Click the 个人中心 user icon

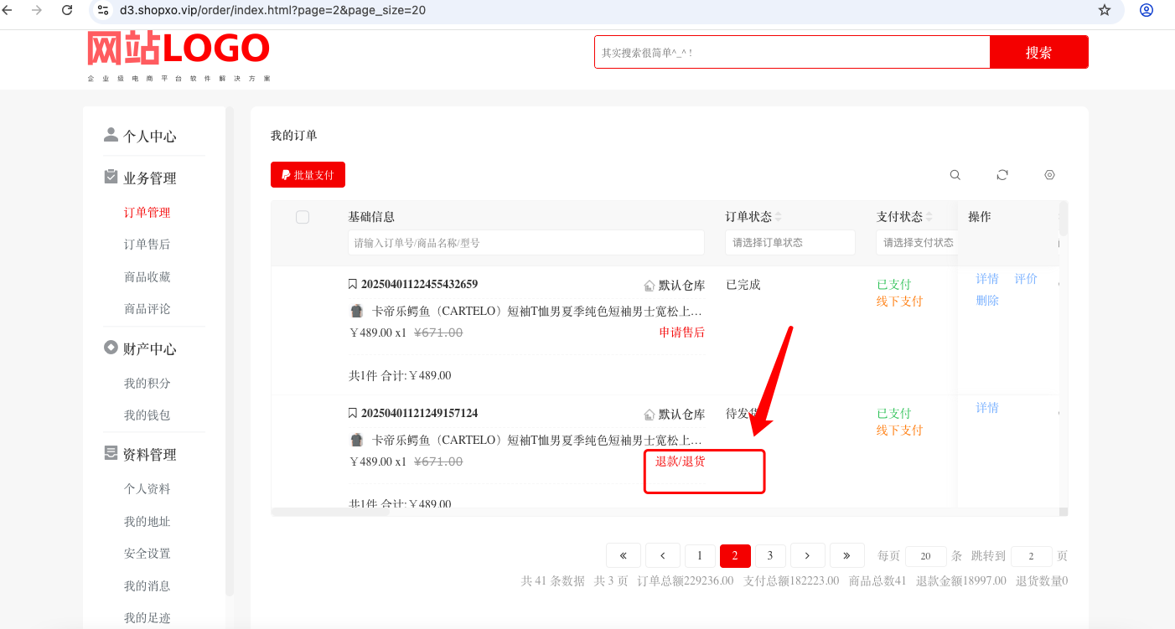[111, 135]
